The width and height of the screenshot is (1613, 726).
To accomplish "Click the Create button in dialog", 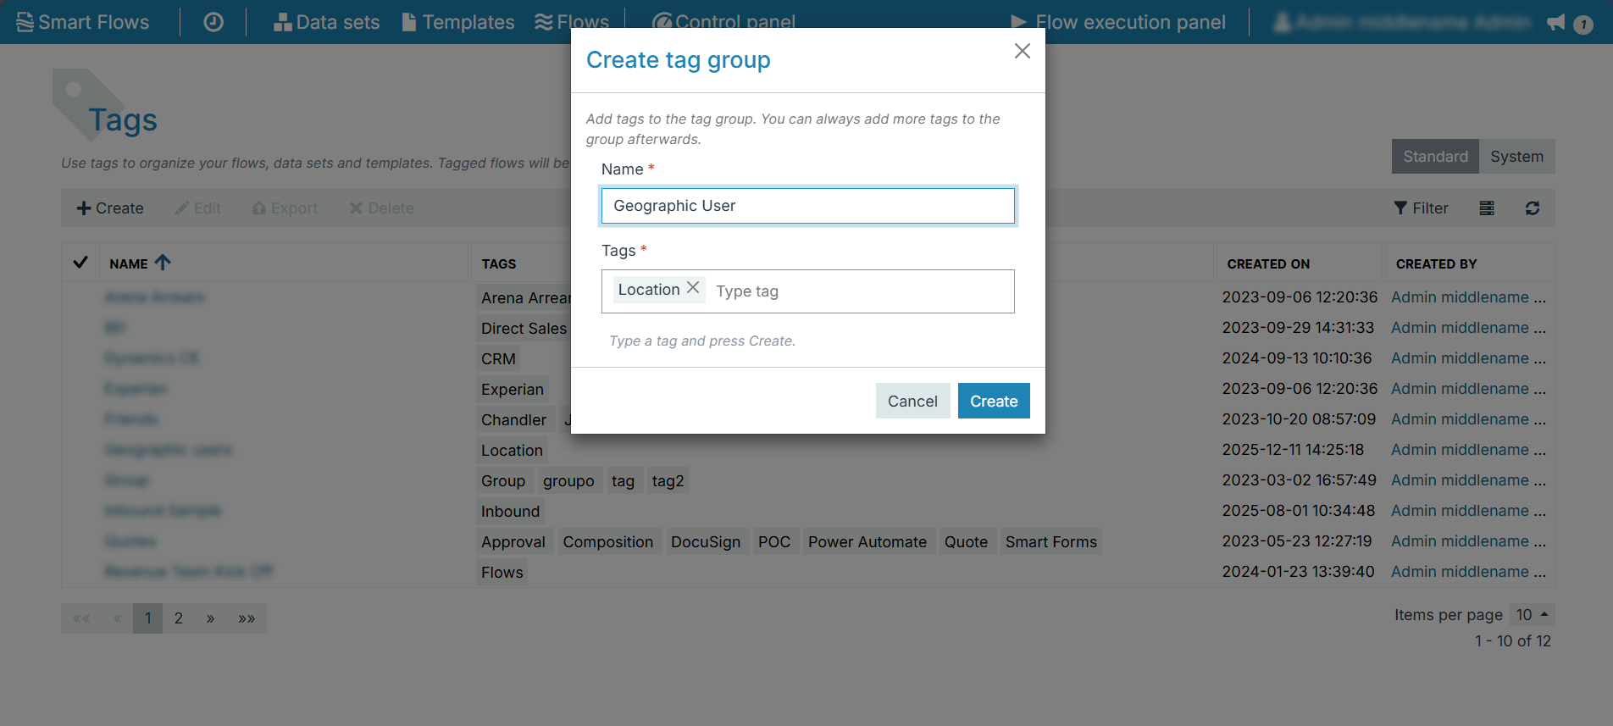I will [993, 401].
